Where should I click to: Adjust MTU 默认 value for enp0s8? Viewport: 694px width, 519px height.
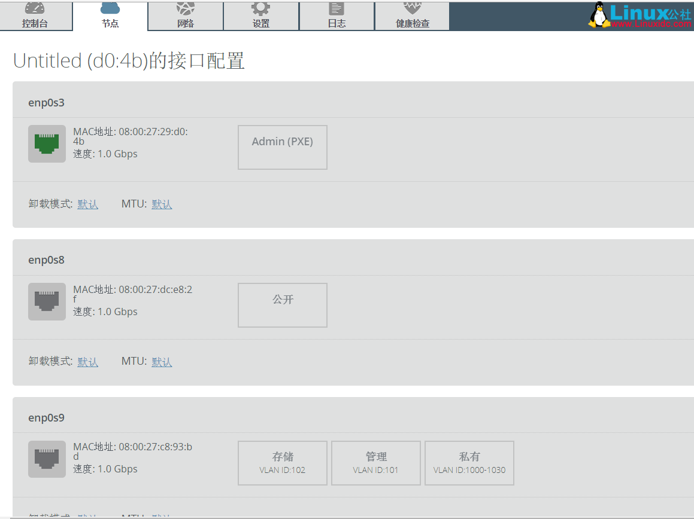click(x=162, y=361)
